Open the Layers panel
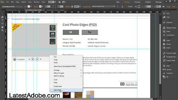 (167, 41)
